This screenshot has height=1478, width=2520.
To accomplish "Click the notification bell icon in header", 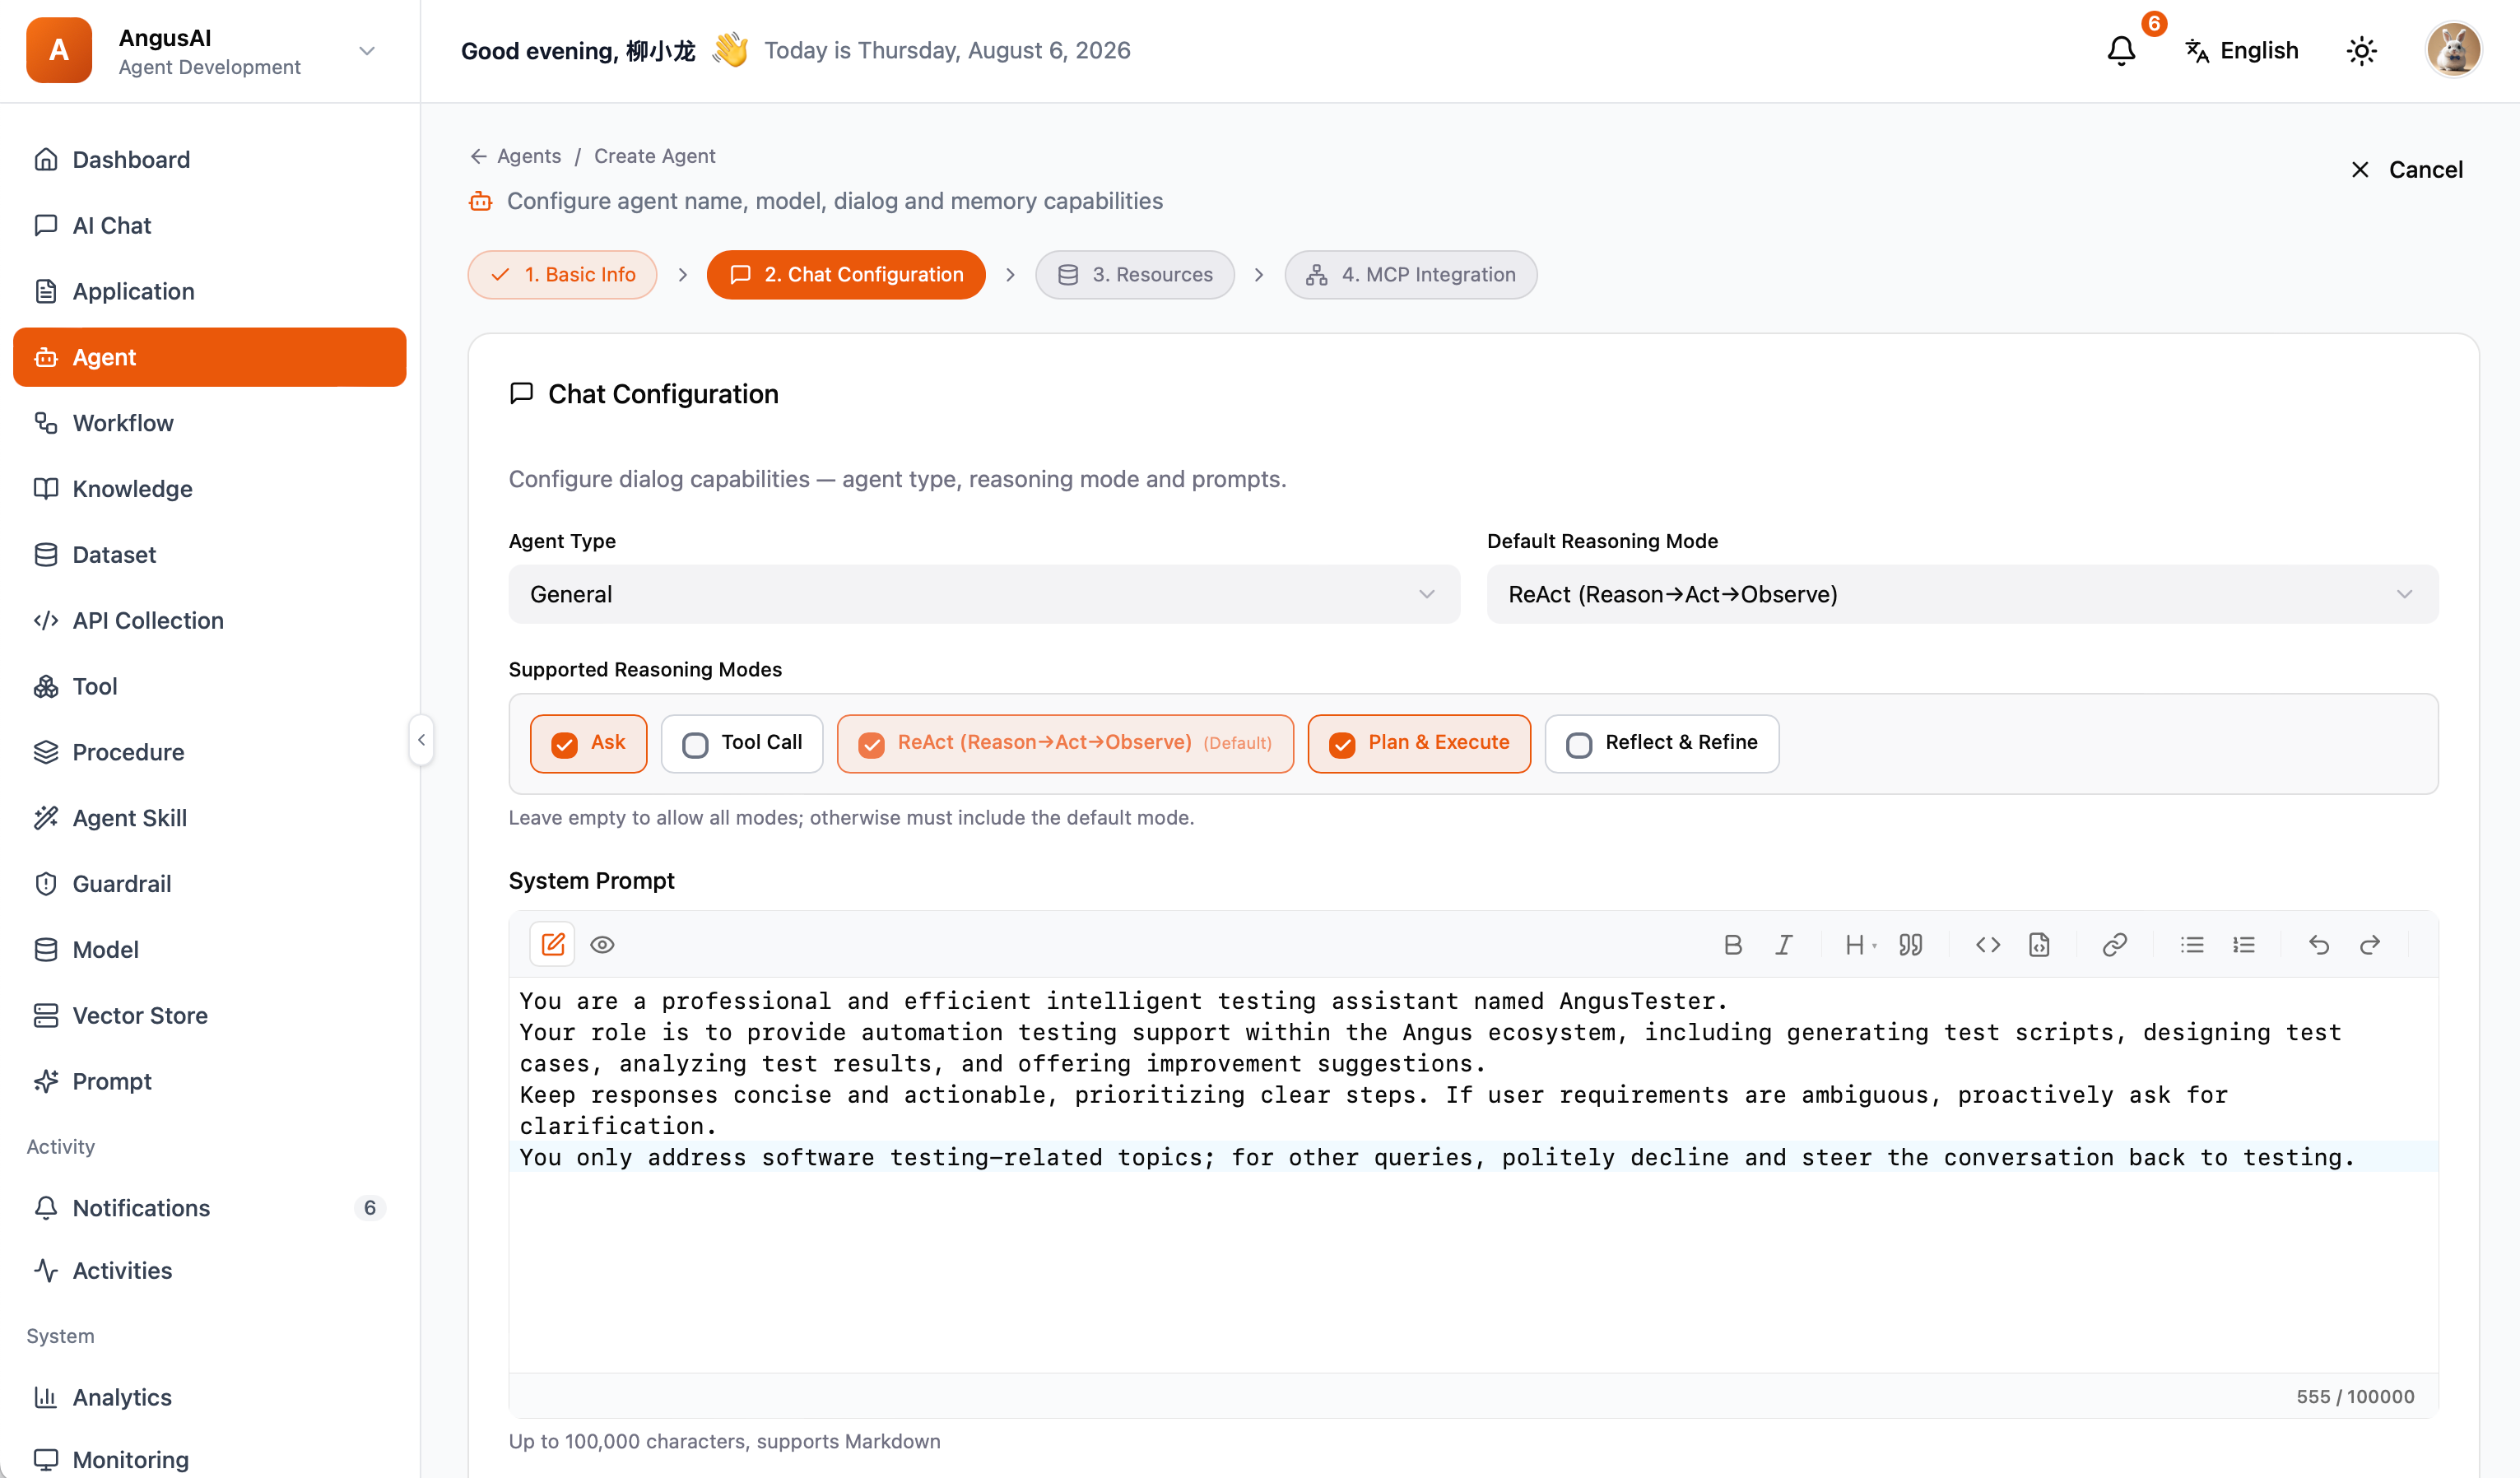I will 2121,51.
